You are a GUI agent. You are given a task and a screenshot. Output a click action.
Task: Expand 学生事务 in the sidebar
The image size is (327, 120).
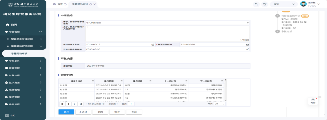coord(23,61)
